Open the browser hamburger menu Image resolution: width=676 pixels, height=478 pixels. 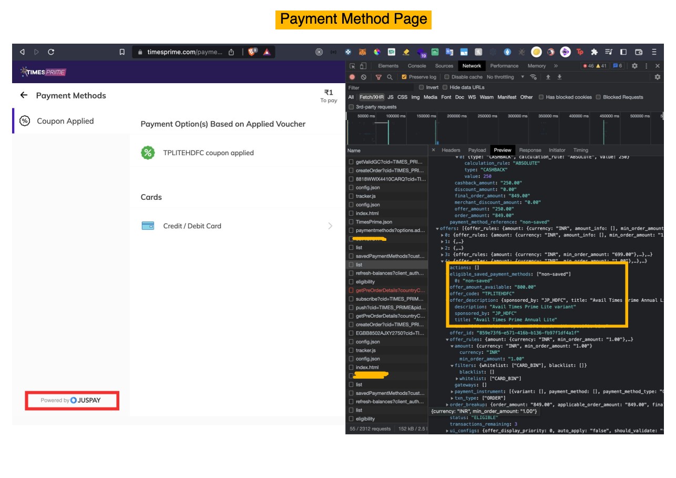tap(654, 52)
